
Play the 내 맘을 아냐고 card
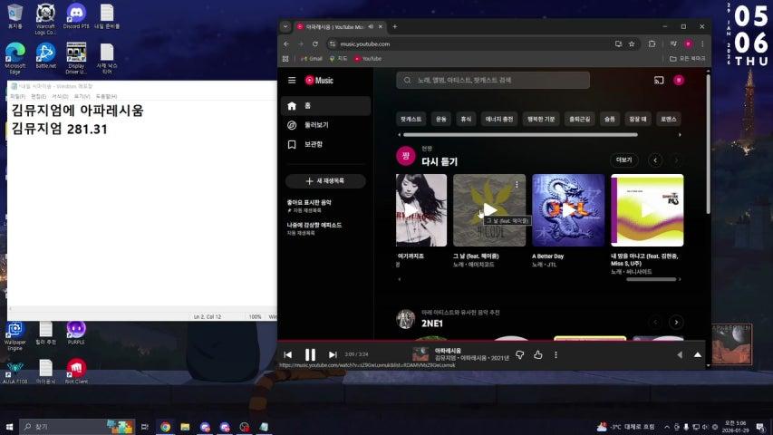click(647, 210)
